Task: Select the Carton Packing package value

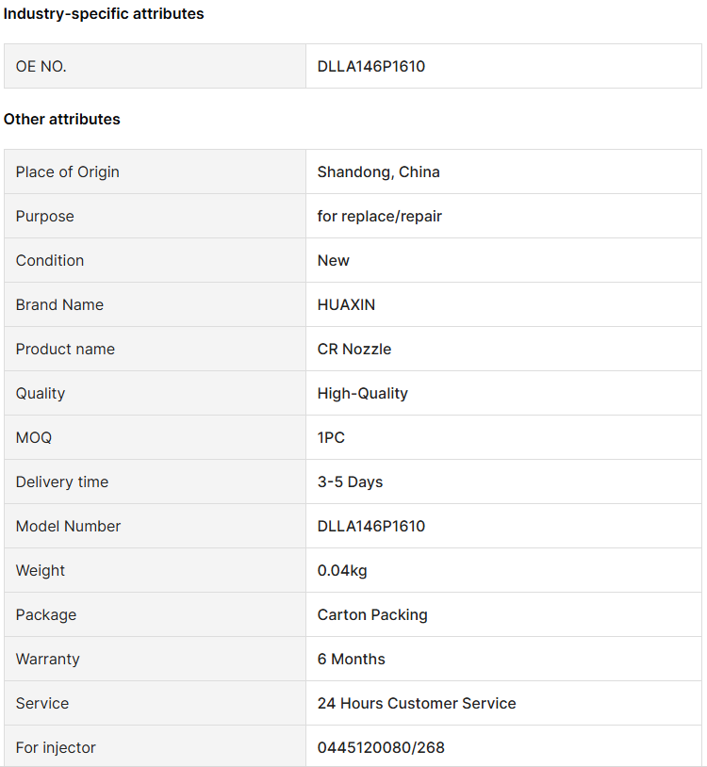Action: coord(372,614)
